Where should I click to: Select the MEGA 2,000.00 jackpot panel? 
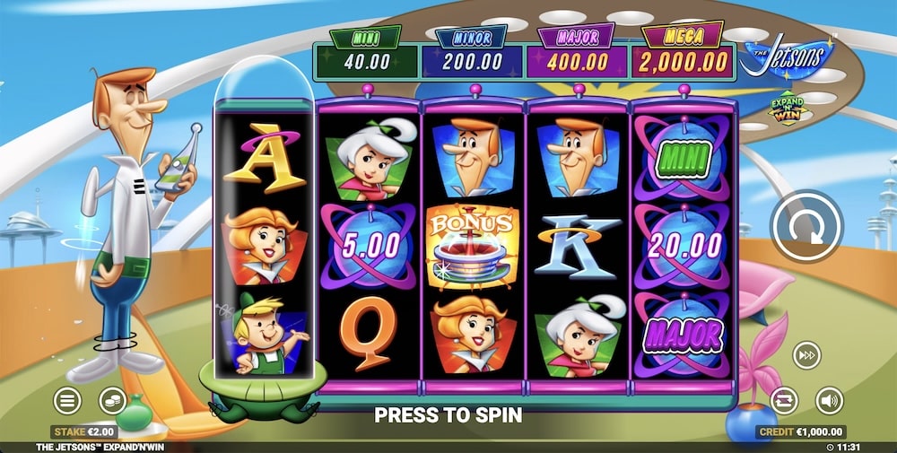[683, 51]
